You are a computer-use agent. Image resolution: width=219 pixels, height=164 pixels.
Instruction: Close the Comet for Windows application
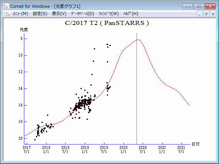click(x=210, y=6)
